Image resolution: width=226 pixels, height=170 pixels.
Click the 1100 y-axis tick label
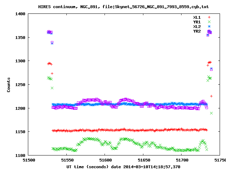[20, 155]
